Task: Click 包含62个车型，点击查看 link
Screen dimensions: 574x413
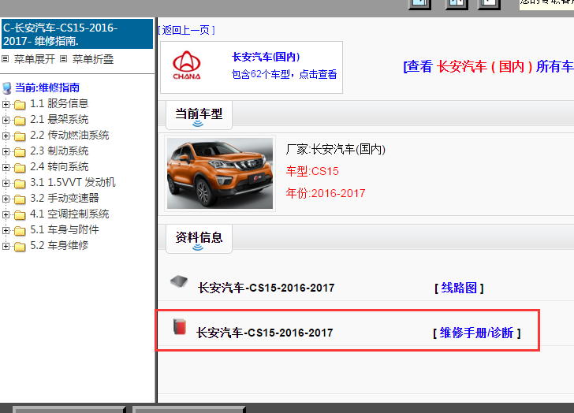Action: pyautogui.click(x=284, y=74)
